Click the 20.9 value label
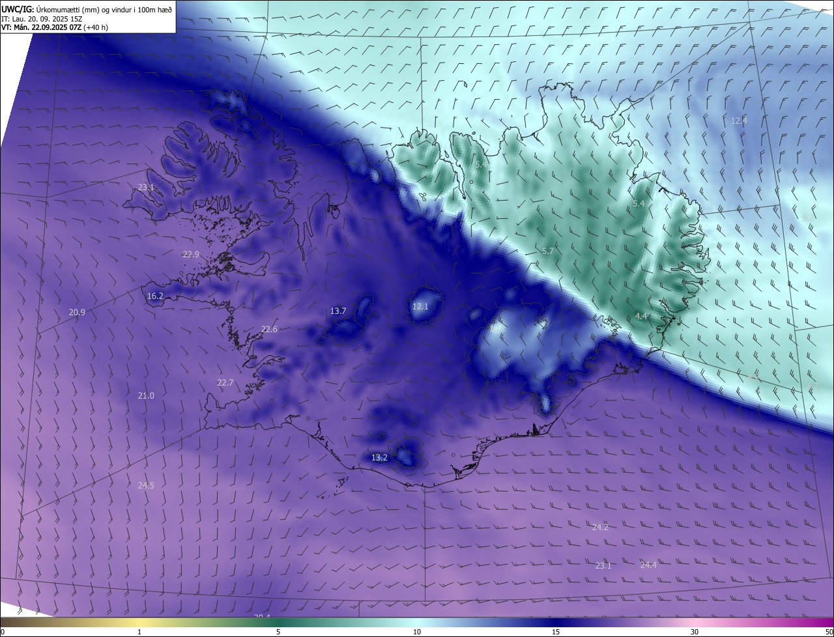 pos(77,313)
